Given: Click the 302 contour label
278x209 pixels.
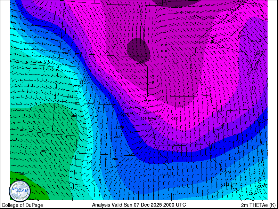Looking at the screenshot, I should pos(44,151).
